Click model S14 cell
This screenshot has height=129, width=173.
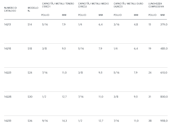click(x=30, y=24)
